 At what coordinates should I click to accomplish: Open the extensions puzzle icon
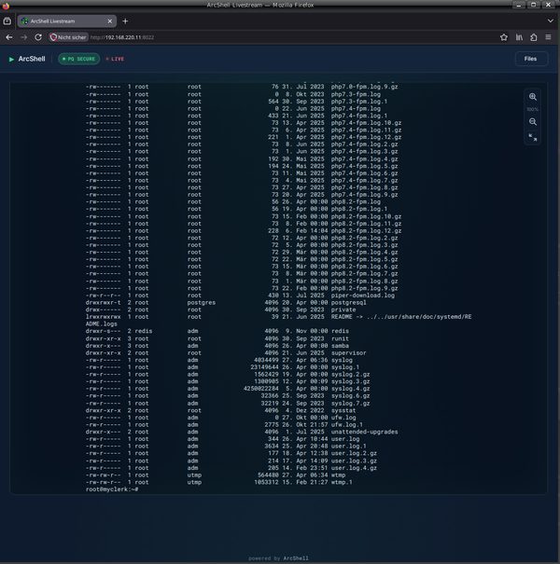point(534,37)
